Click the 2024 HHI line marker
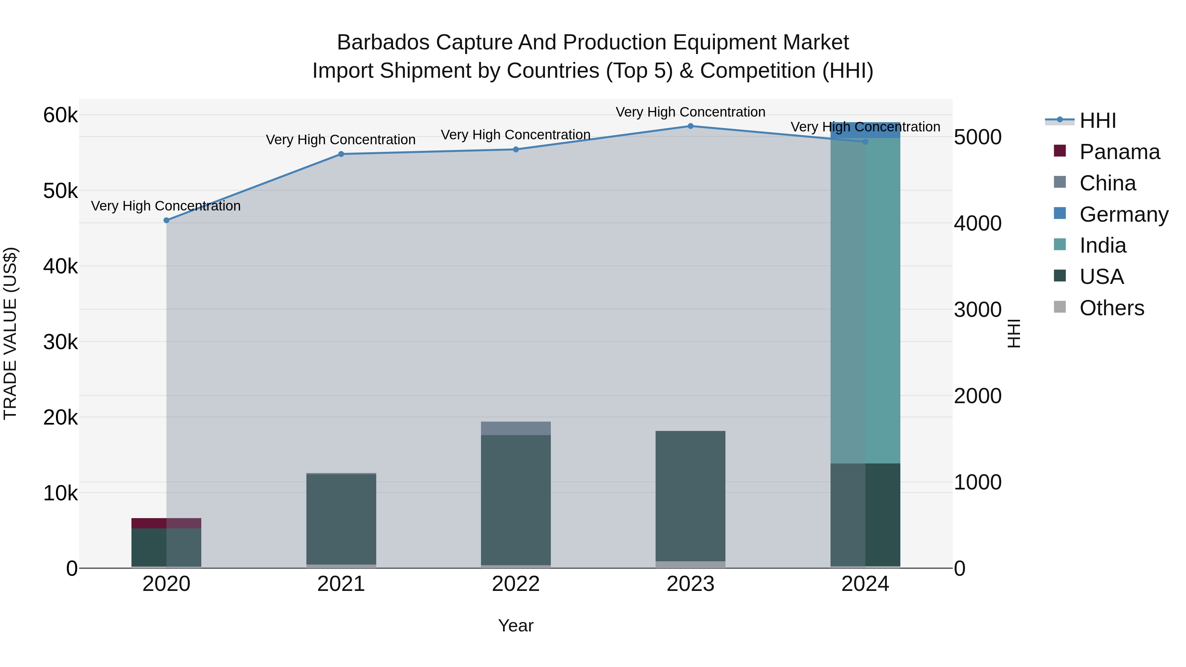 pos(865,142)
